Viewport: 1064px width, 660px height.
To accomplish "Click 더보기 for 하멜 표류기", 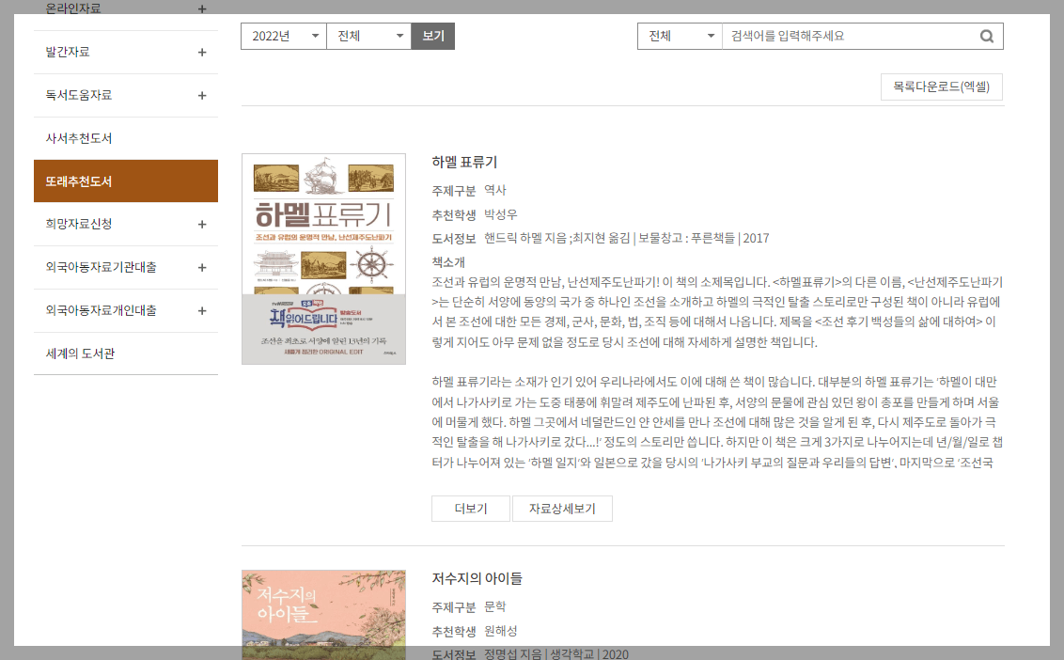I will point(471,509).
